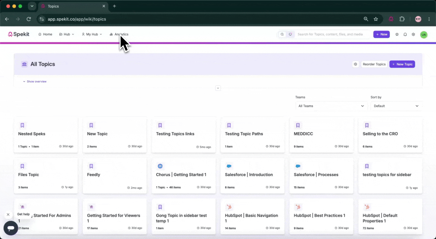The width and height of the screenshot is (436, 239).
Task: Open the Teams filter dropdown
Action: [x=331, y=106]
